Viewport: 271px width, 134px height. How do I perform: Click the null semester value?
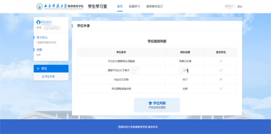click(x=38, y=55)
